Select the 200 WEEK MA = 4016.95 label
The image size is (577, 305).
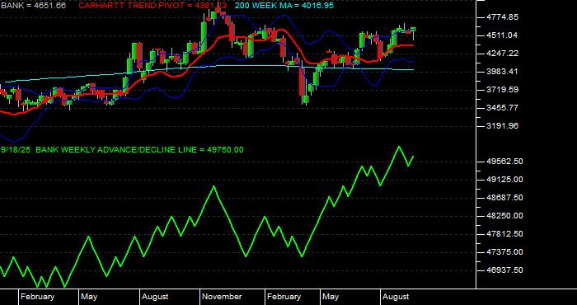pyautogui.click(x=284, y=6)
